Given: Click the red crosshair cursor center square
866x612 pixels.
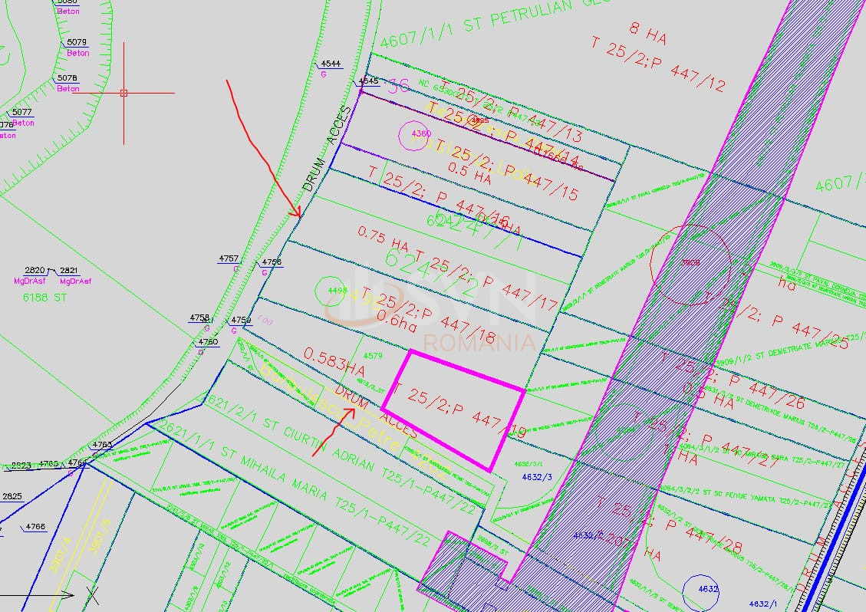Looking at the screenshot, I should pyautogui.click(x=123, y=93).
